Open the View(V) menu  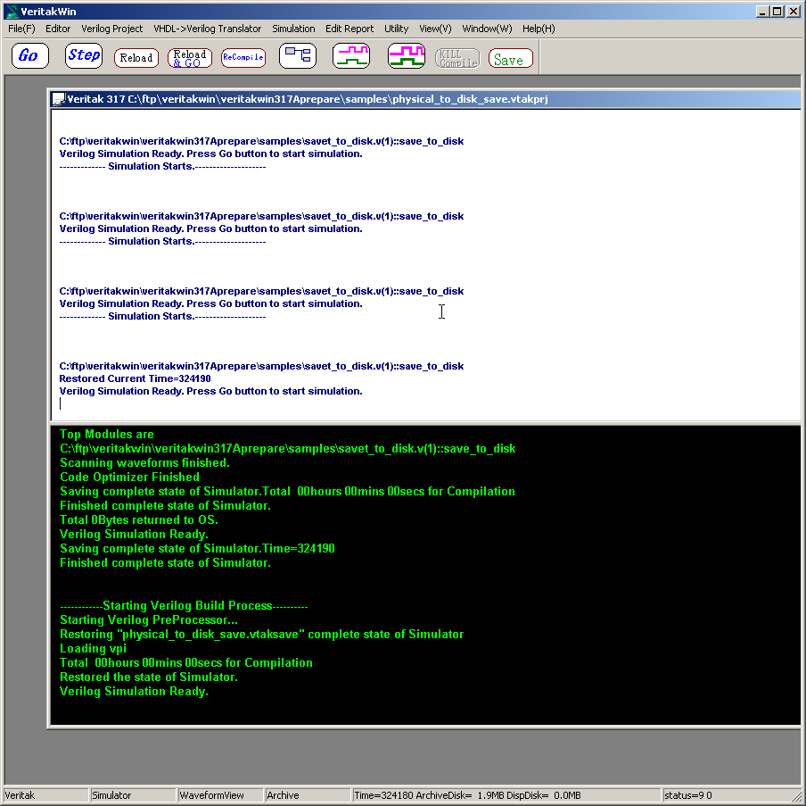[435, 29]
